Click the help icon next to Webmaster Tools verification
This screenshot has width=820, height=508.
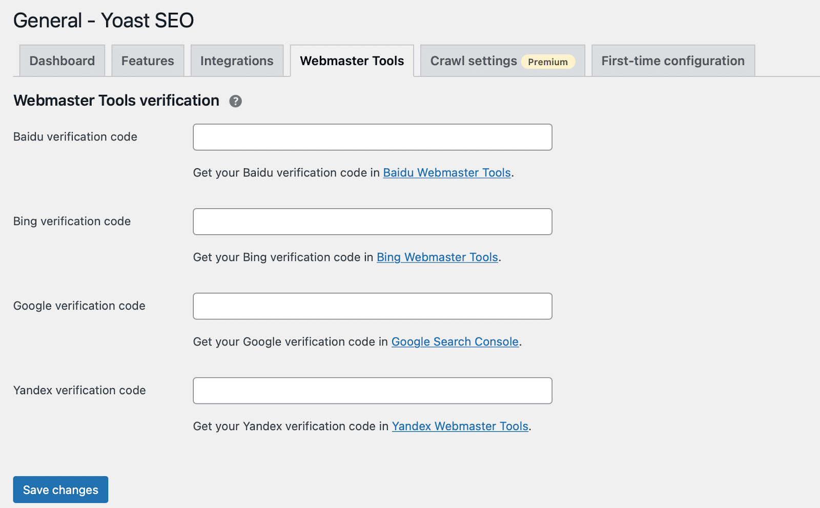click(235, 101)
